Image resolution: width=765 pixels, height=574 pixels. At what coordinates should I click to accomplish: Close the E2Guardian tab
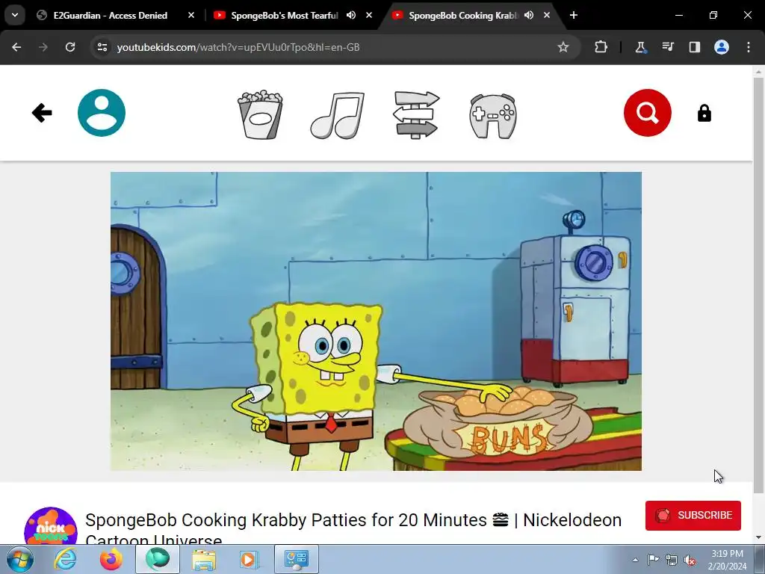pyautogui.click(x=191, y=15)
